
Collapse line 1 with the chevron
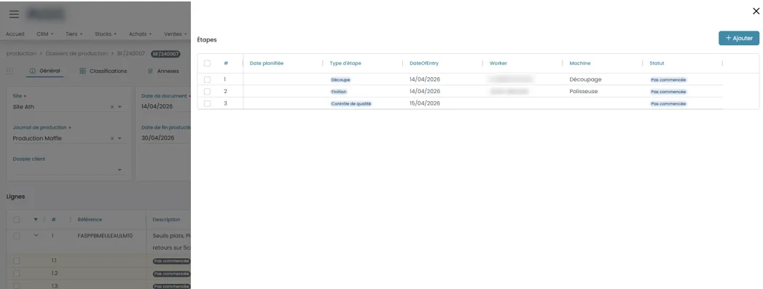[36, 236]
